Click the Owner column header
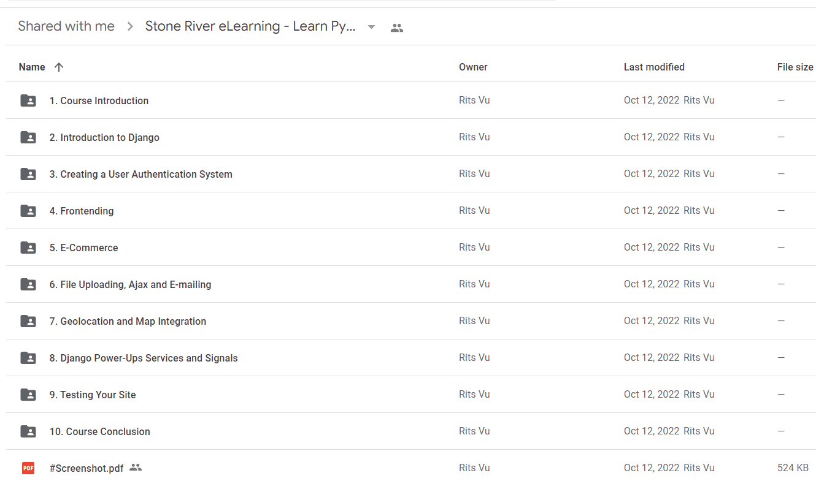Viewport: 816px width, 481px height. (473, 67)
